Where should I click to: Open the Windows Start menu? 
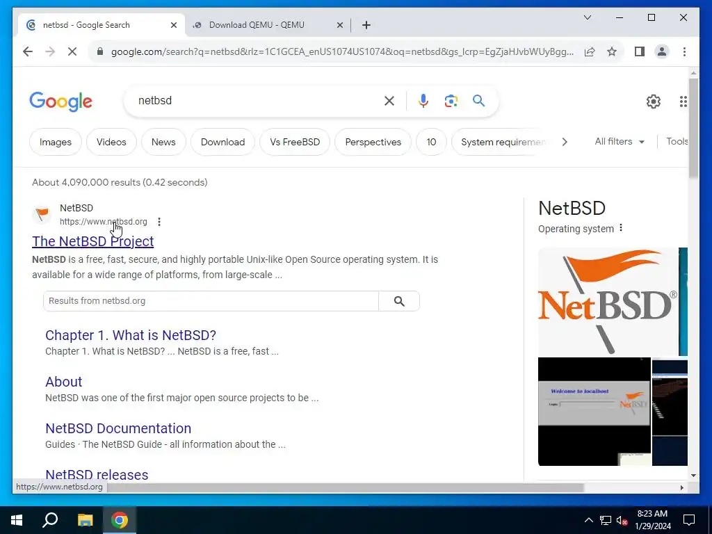pyautogui.click(x=17, y=520)
